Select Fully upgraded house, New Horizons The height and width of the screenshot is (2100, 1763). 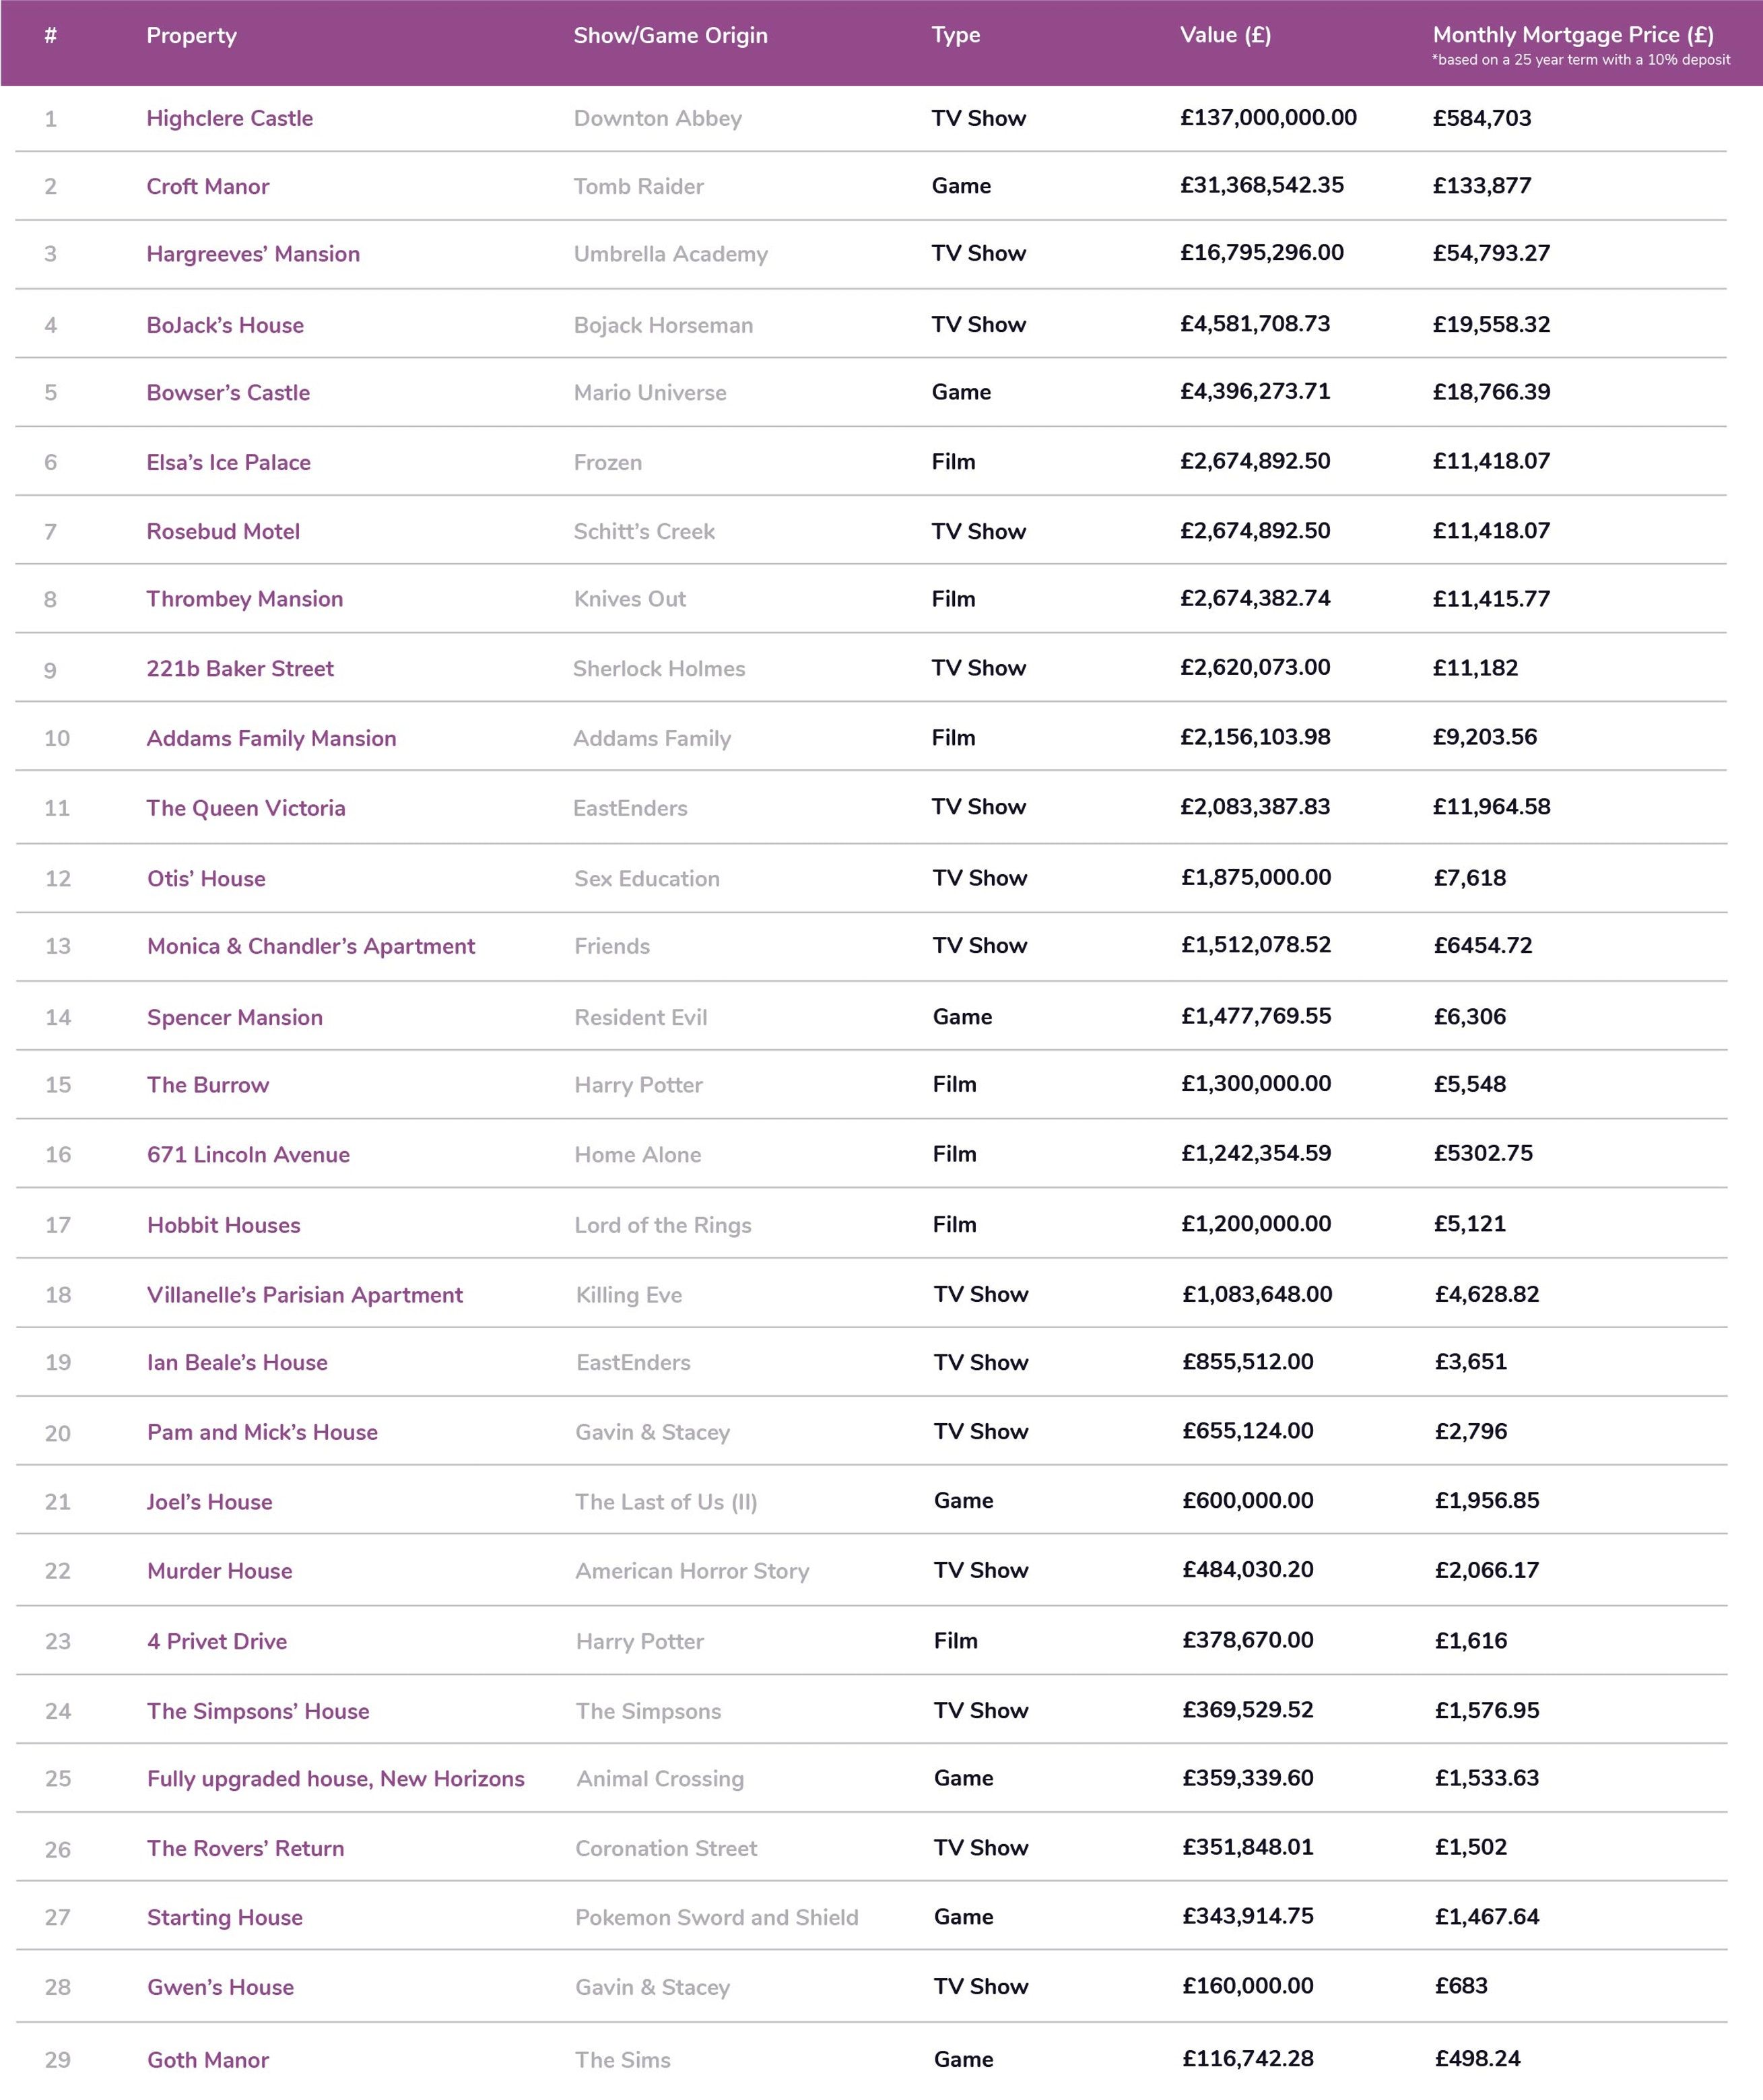point(335,1779)
